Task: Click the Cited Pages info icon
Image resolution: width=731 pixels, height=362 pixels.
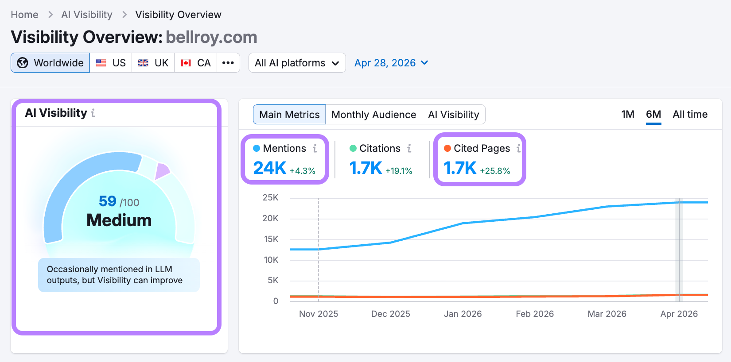Action: [x=519, y=148]
